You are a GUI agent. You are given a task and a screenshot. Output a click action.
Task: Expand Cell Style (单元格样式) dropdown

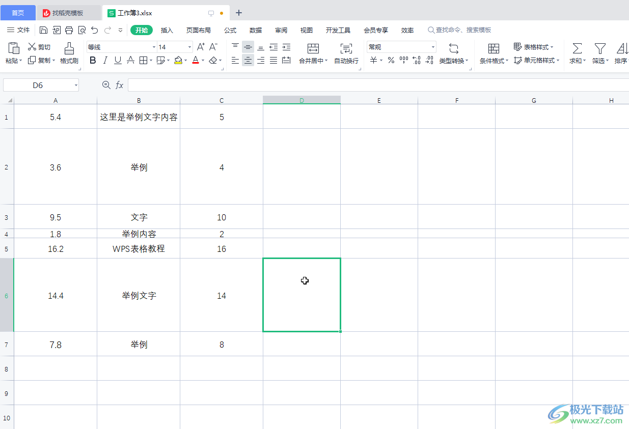558,61
